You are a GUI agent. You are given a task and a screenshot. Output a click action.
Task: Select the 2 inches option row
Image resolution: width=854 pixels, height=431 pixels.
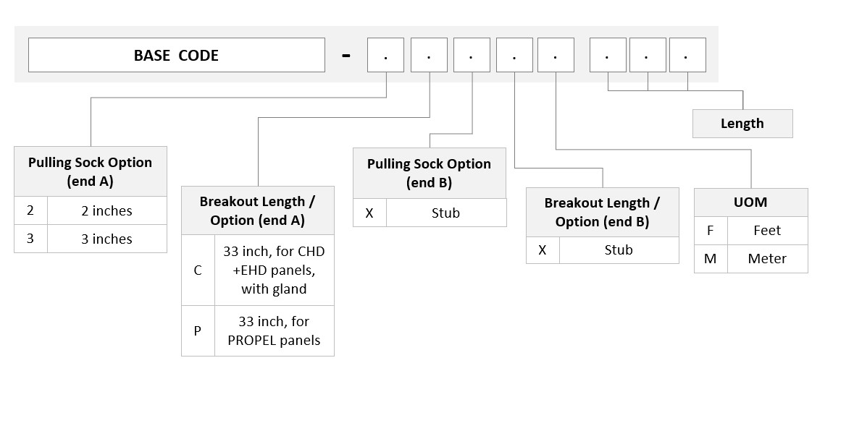(91, 210)
